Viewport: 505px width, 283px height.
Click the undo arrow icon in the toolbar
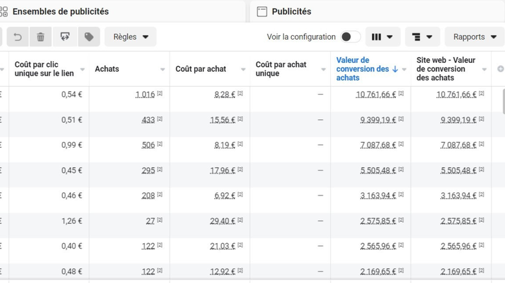coord(18,37)
